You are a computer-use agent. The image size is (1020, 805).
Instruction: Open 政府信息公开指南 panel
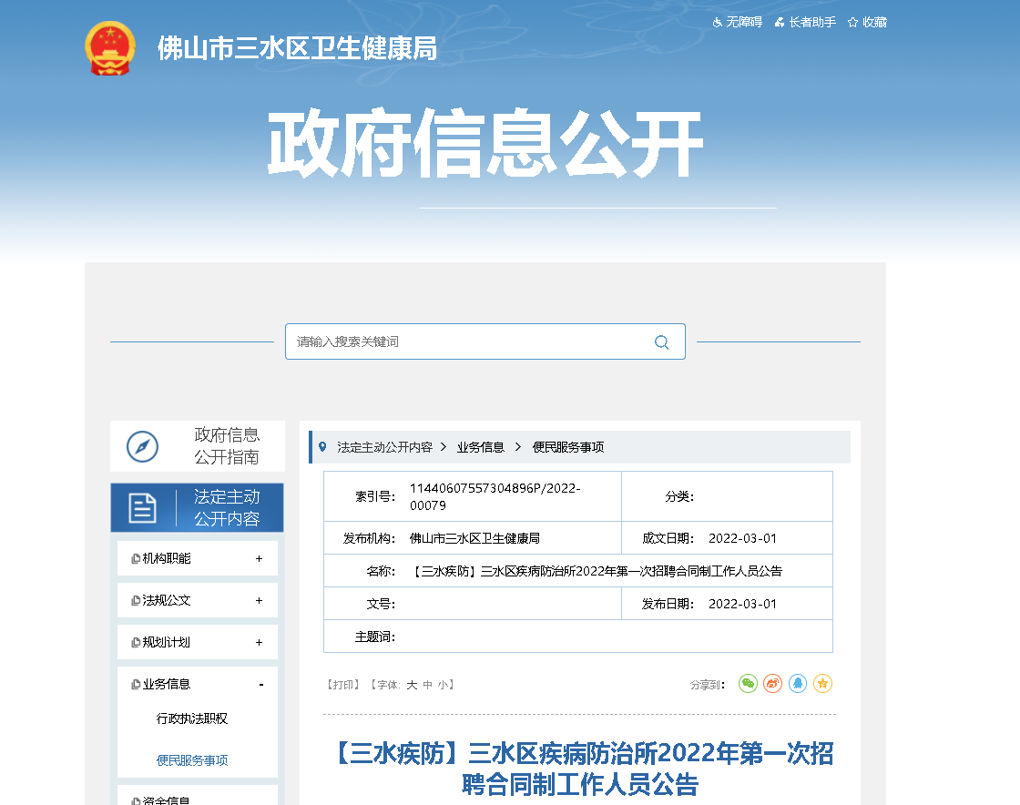(197, 446)
